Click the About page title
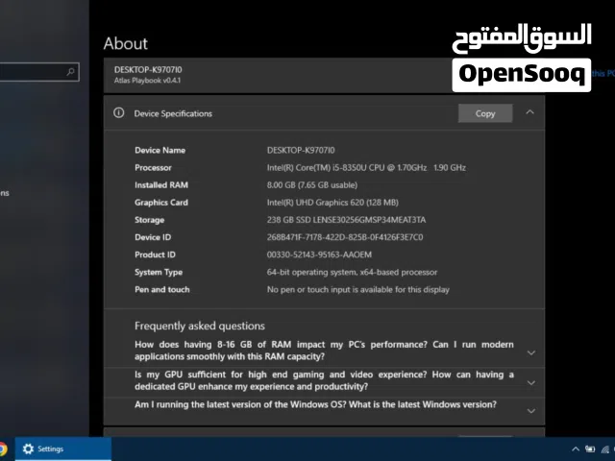Screen dimensions: 615x461 click(126, 43)
